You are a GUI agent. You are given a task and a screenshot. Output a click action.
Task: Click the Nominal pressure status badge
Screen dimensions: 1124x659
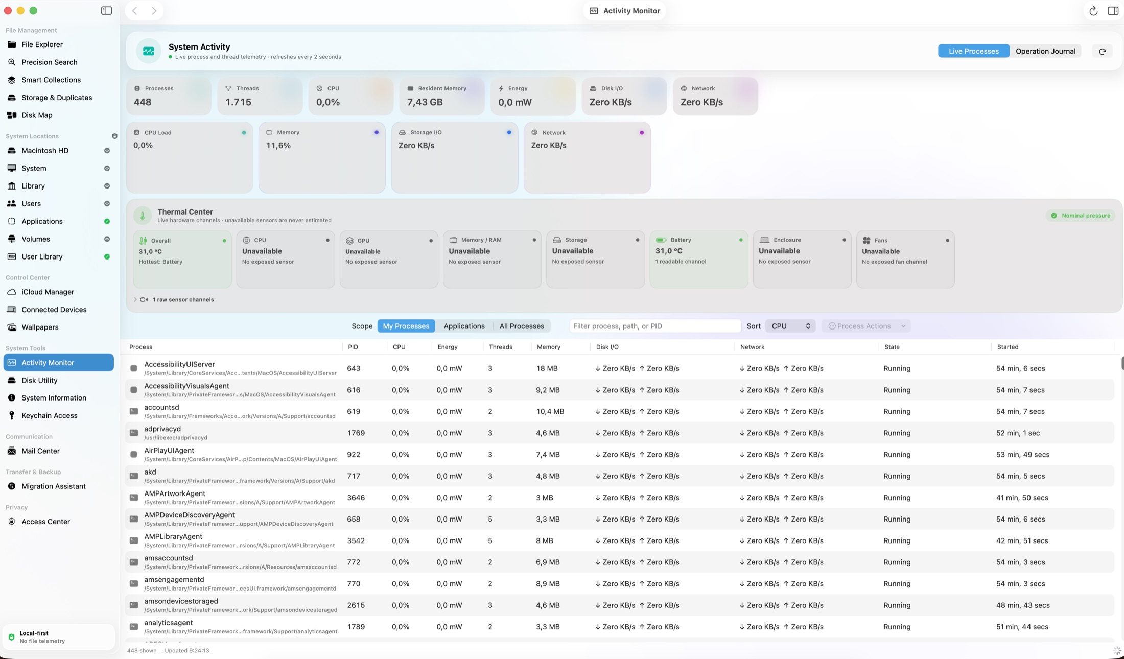point(1081,216)
